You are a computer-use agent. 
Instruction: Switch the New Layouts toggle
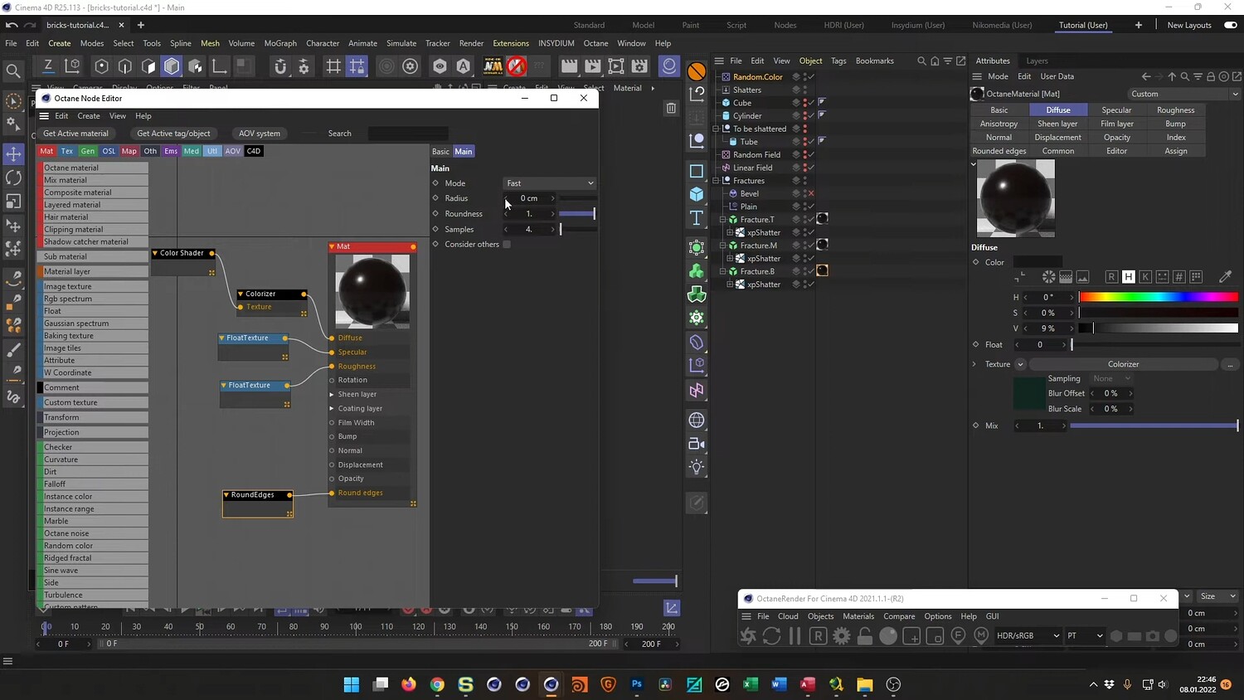point(1231,25)
